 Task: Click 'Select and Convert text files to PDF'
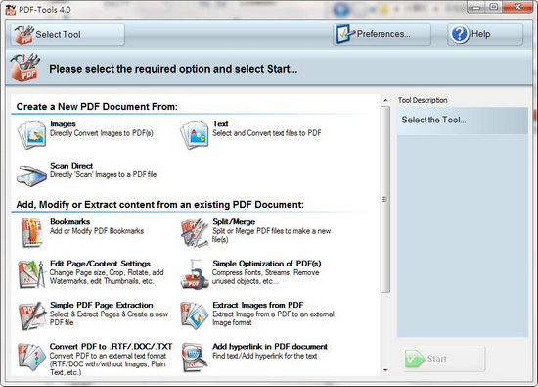click(267, 133)
